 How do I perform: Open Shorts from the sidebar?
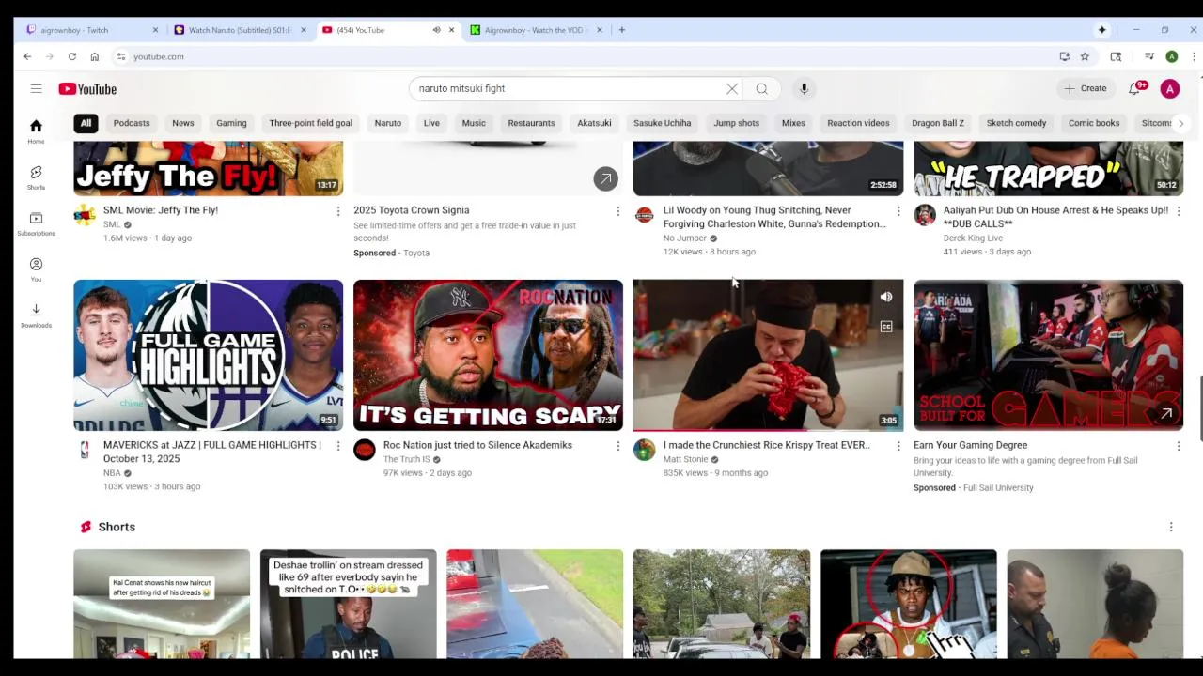coord(36,177)
